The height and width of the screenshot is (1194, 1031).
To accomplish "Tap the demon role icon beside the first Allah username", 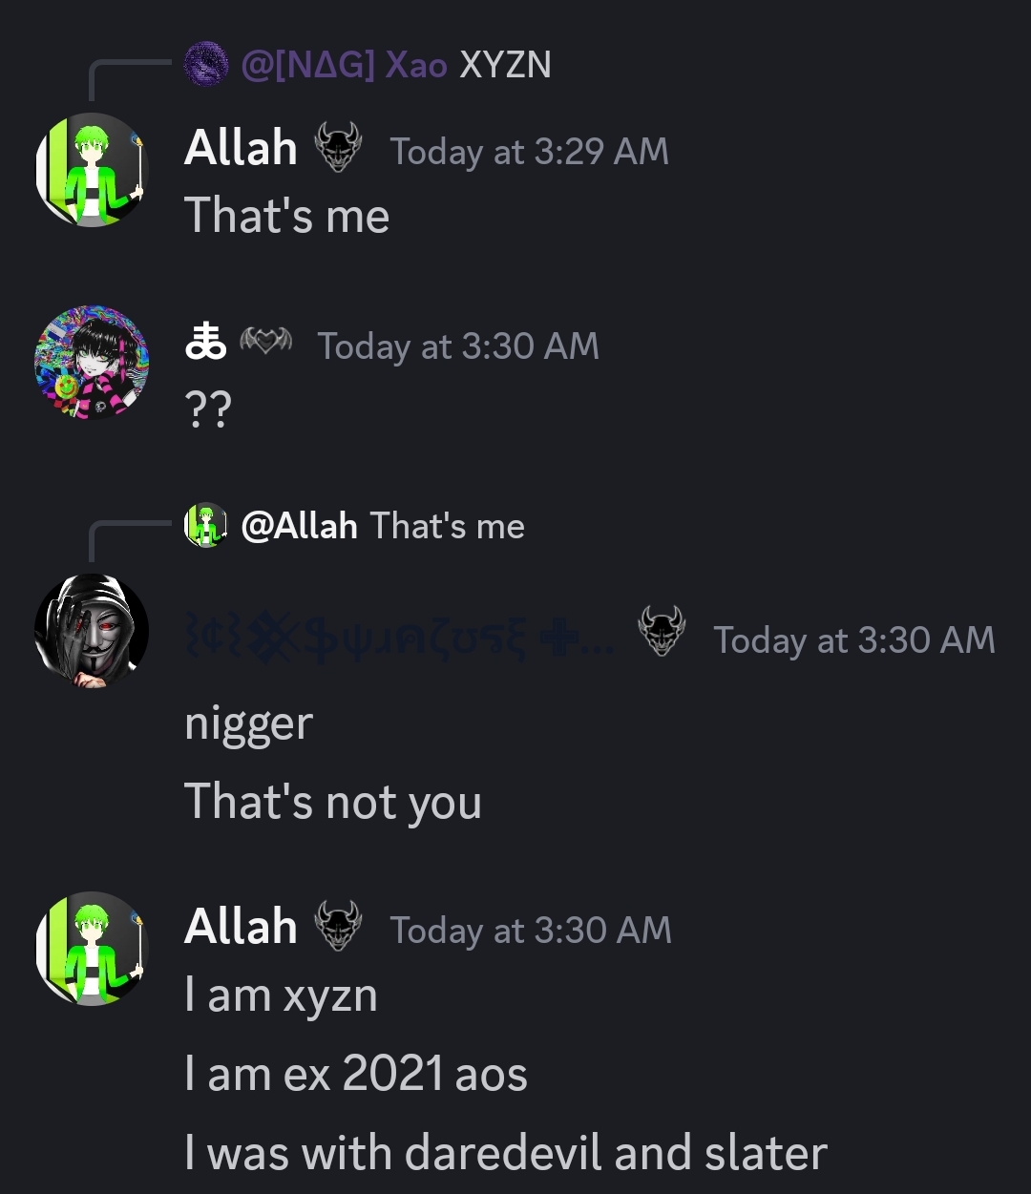I will point(338,148).
